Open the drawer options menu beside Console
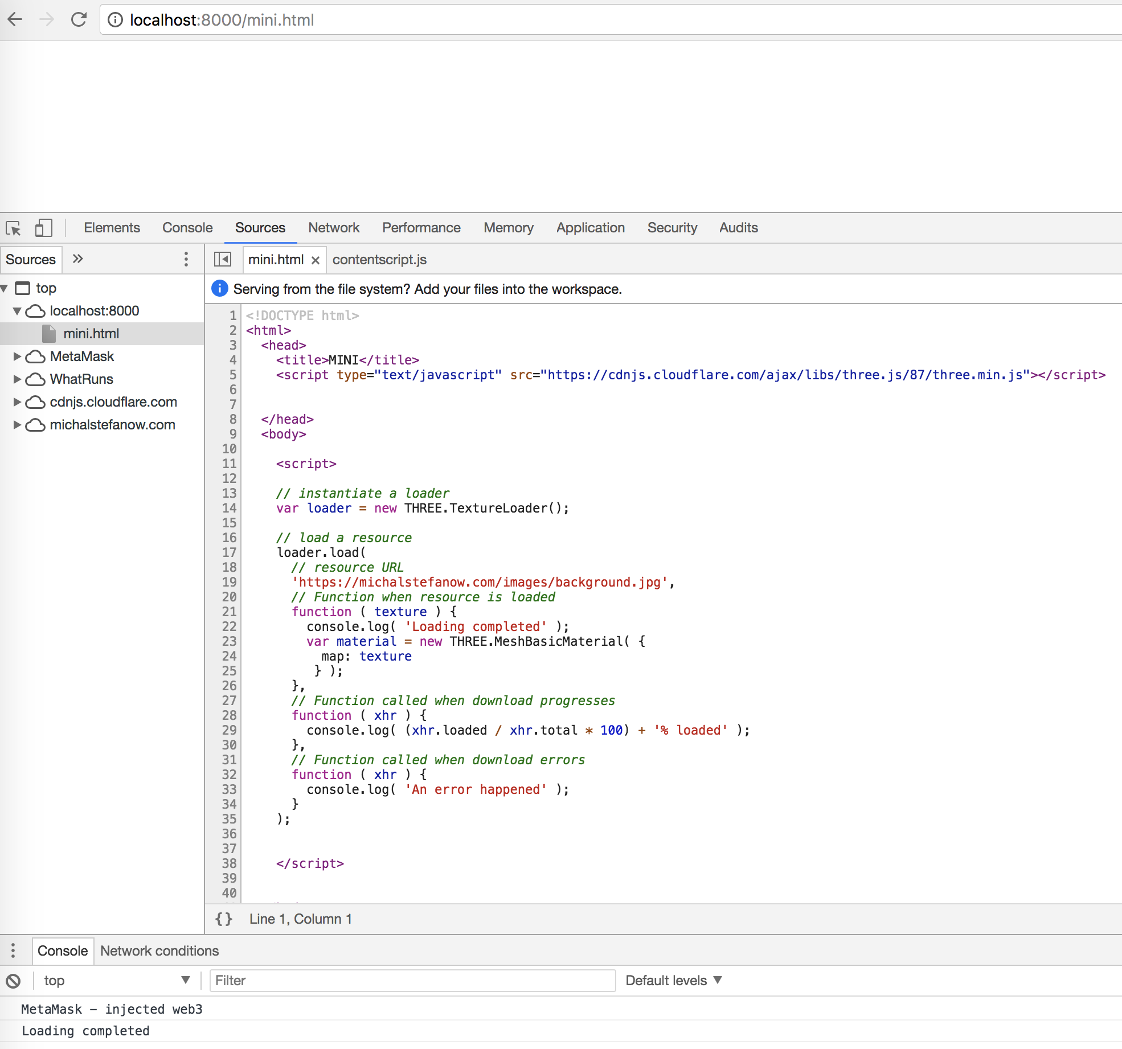Image resolution: width=1122 pixels, height=1049 pixels. point(13,950)
